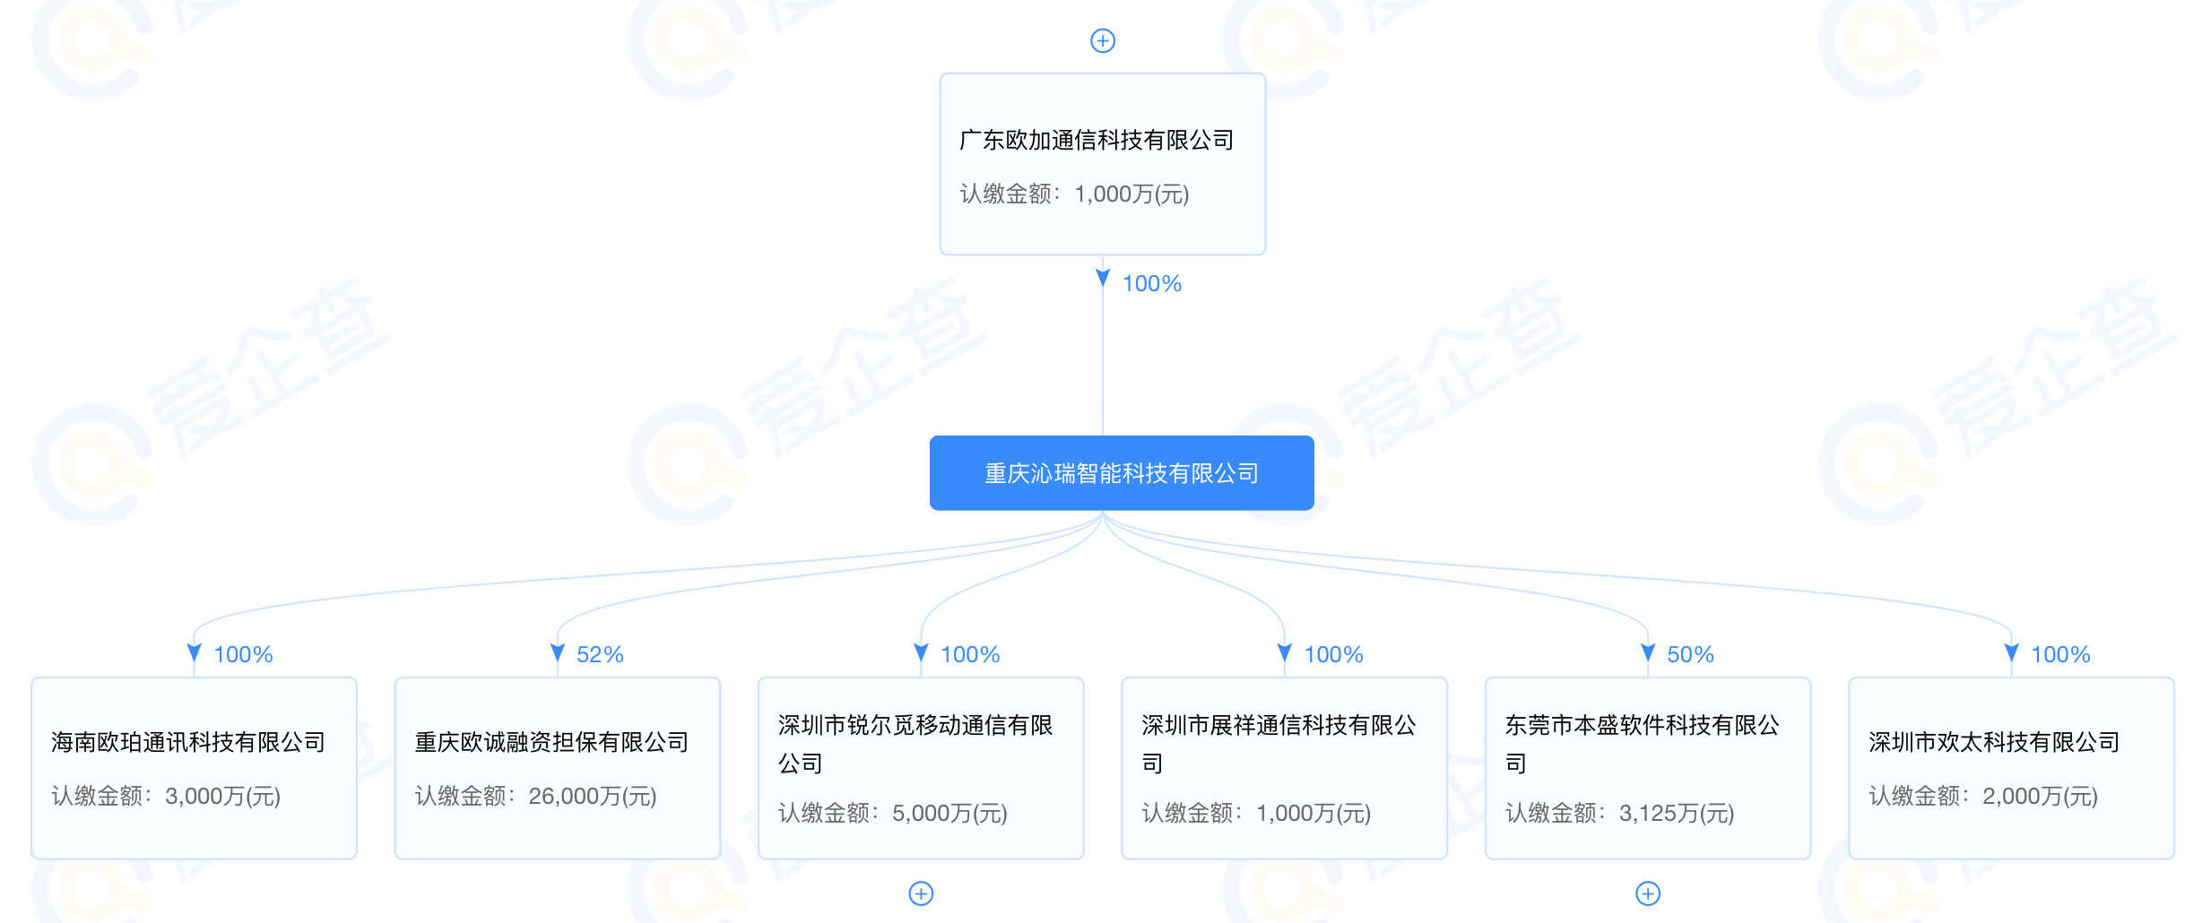Open 广东欧加通信科技有限公司 company card

pos(1102,164)
